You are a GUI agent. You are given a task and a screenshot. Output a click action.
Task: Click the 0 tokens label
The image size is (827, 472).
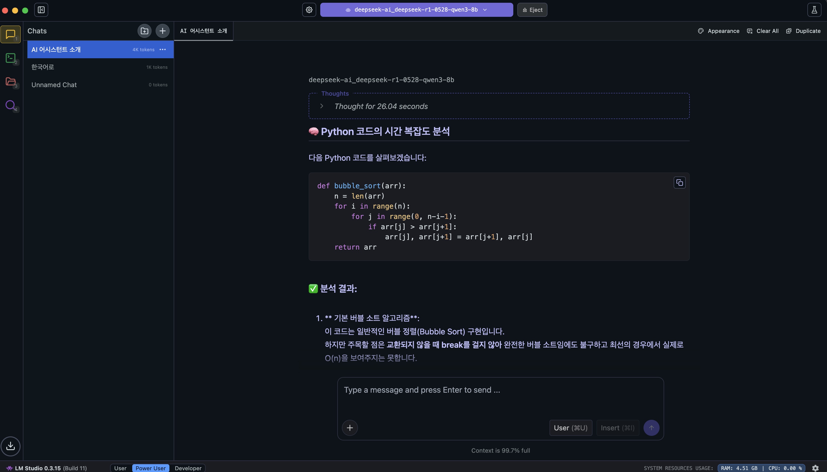pyautogui.click(x=158, y=85)
